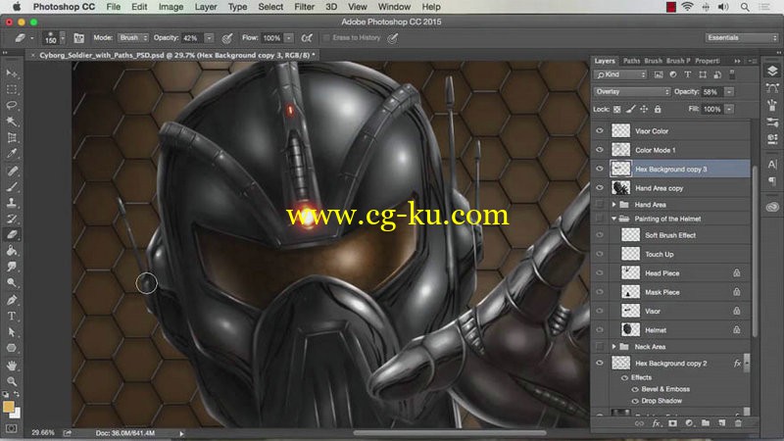Viewport: 784px width, 441px height.
Task: Open the blend mode Overlay dropdown
Action: 632,92
